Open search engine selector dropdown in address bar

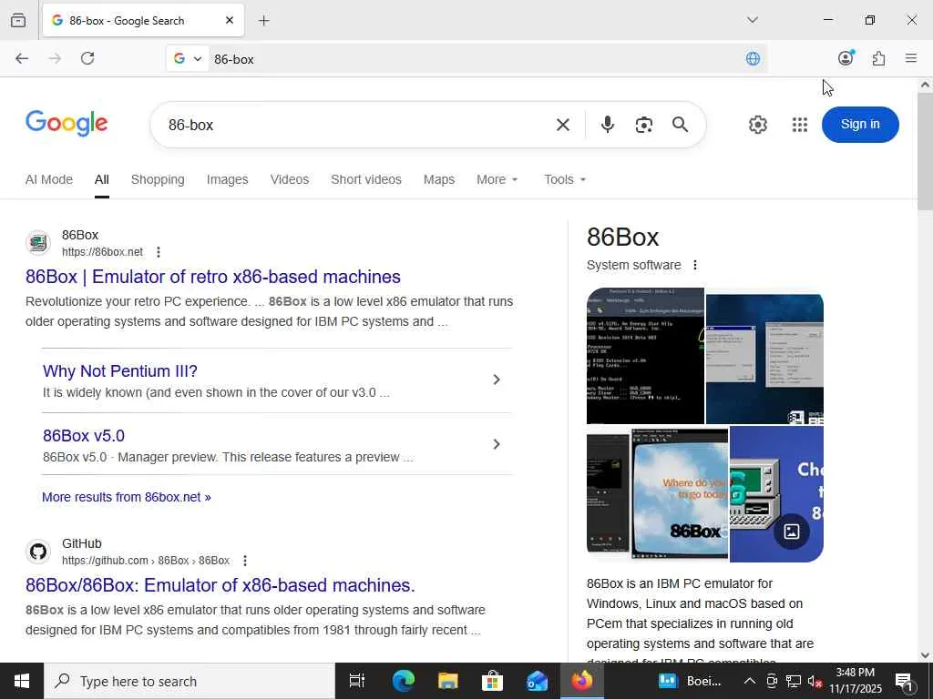[188, 58]
